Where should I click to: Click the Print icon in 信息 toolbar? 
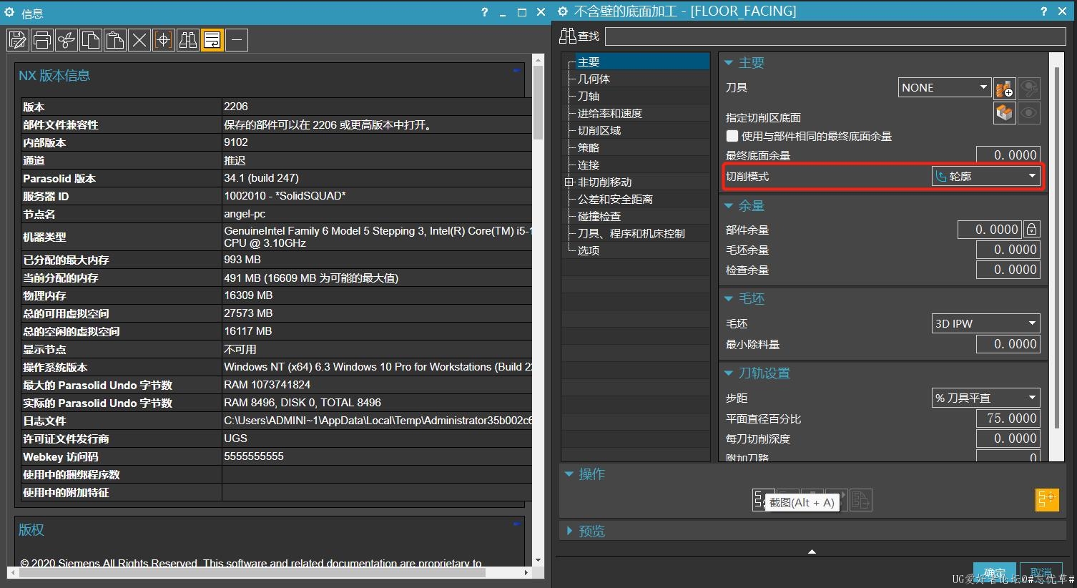[42, 40]
